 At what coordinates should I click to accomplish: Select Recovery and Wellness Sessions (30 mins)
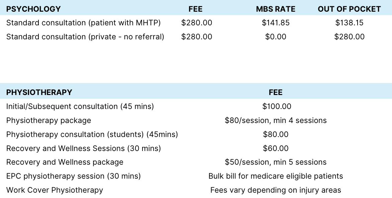[84, 148]
